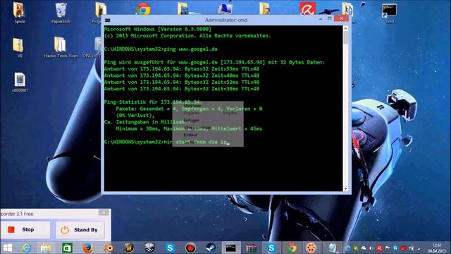Select the v0000001 file icon
The height and width of the screenshot is (254, 451).
click(x=20, y=83)
